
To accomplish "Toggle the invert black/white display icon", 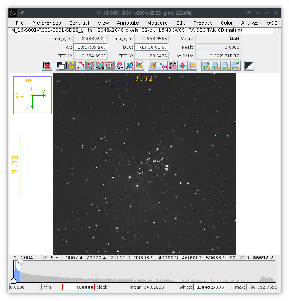I will (x=61, y=66).
